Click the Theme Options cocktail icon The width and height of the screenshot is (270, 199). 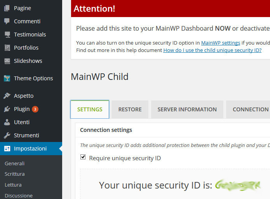7,78
